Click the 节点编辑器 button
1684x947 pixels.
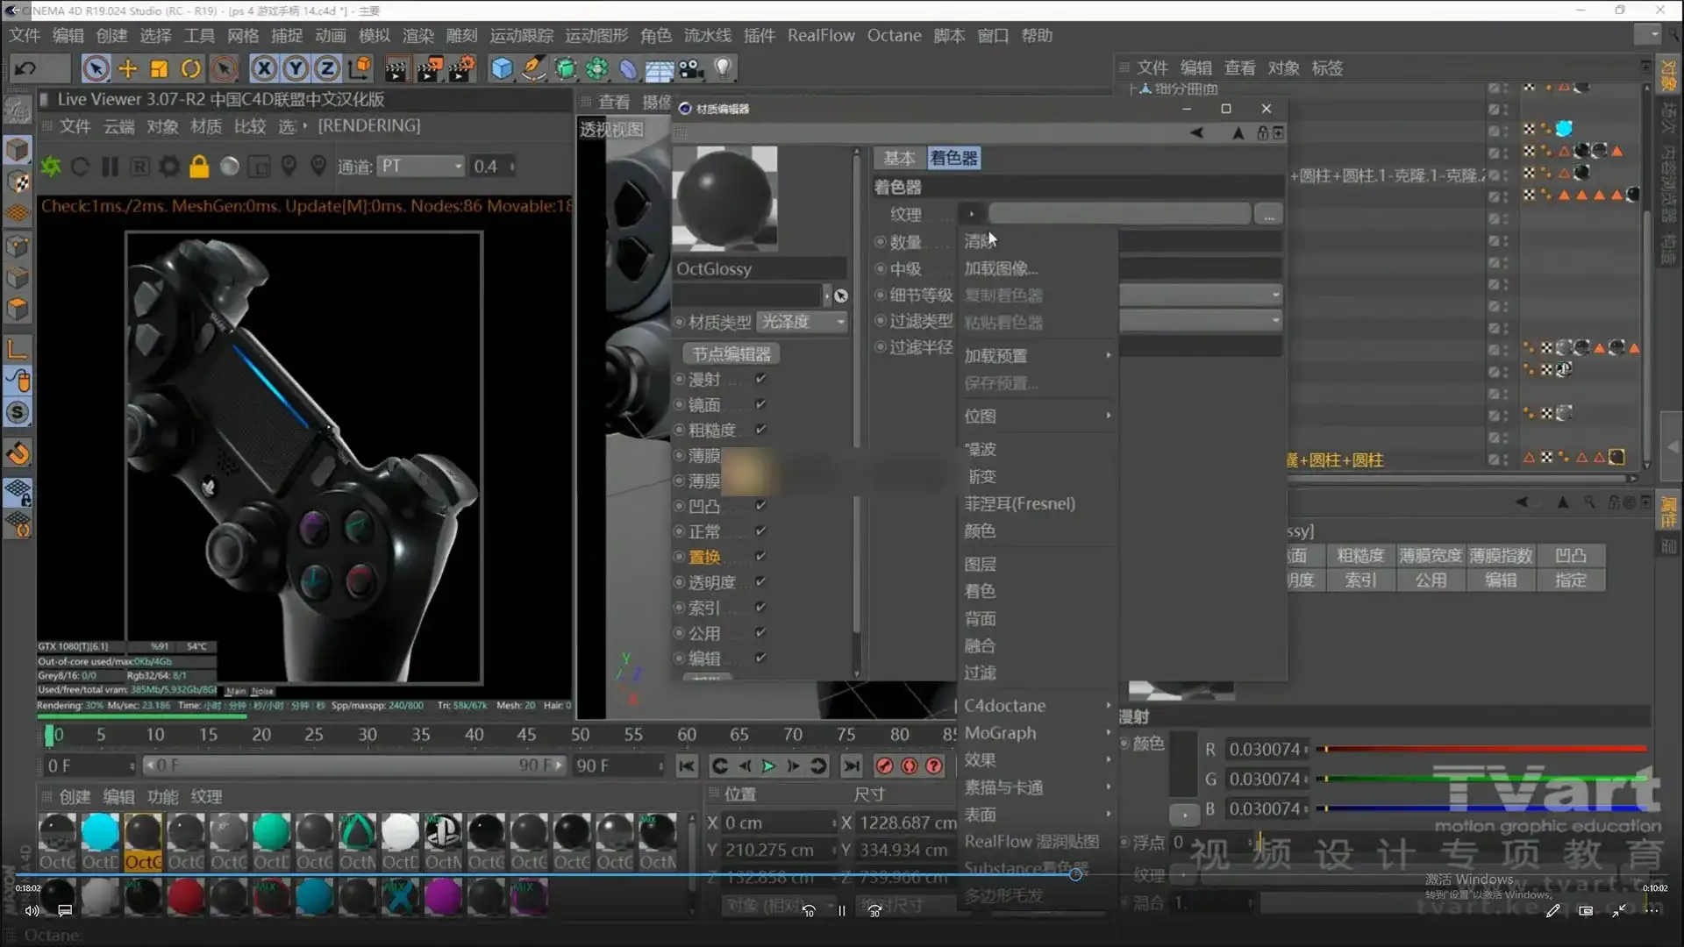click(731, 354)
